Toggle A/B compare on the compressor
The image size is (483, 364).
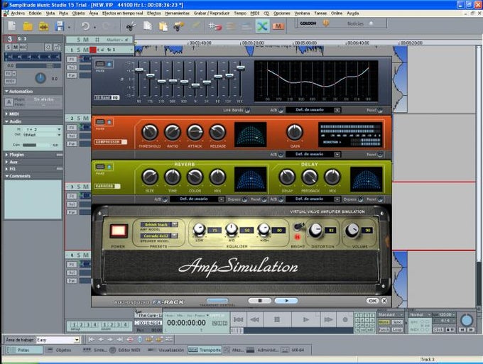coord(281,155)
